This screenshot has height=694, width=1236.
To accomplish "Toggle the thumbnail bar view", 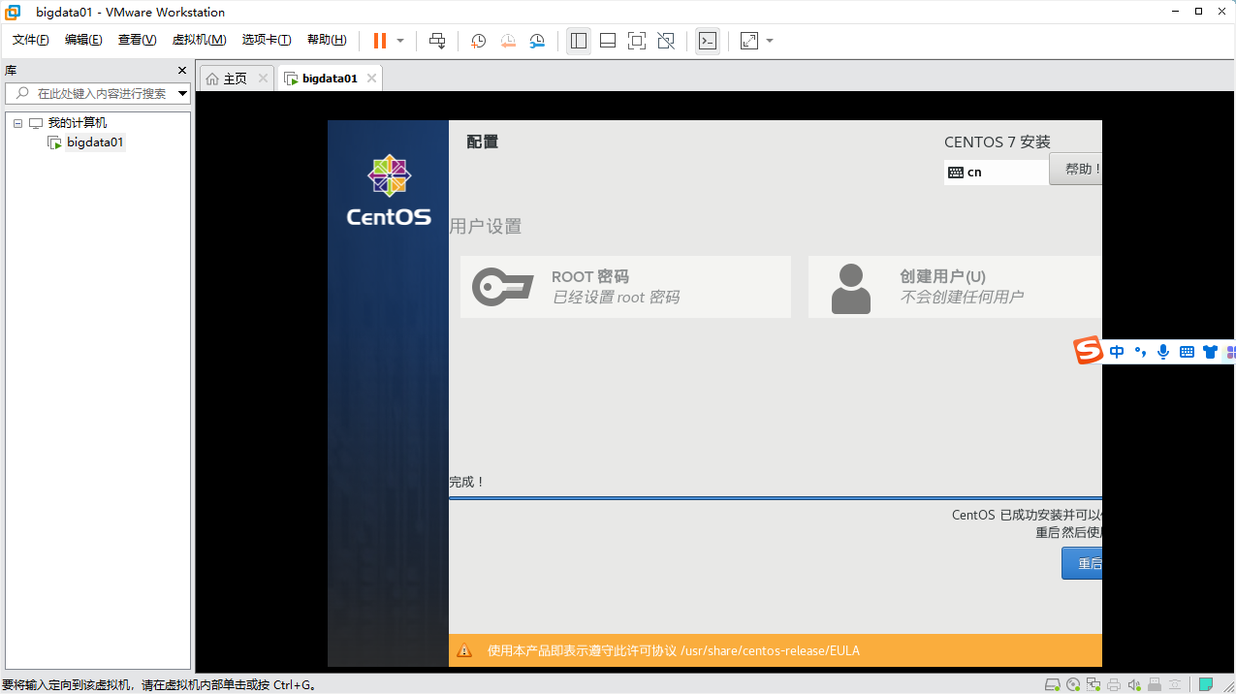I will tap(608, 41).
